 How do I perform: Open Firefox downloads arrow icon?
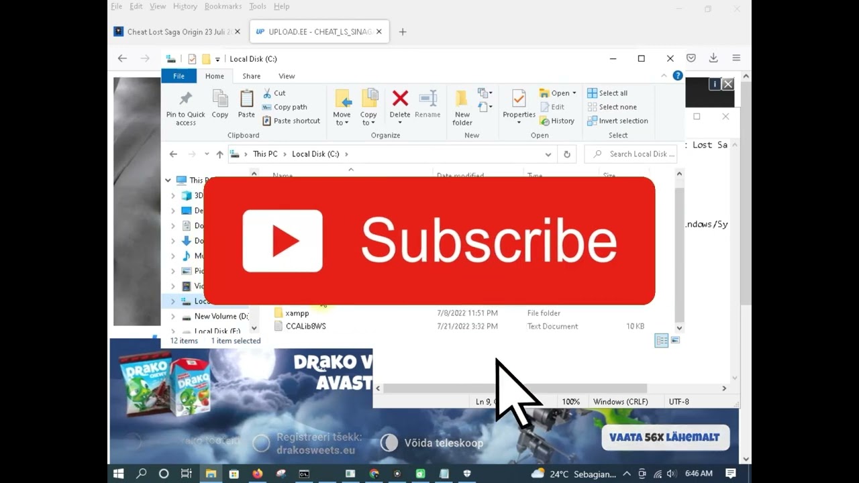click(x=713, y=58)
